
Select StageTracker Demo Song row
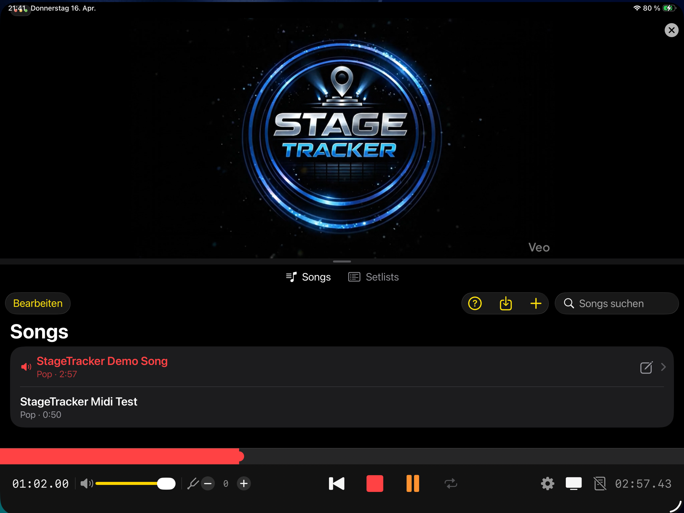tap(342, 367)
